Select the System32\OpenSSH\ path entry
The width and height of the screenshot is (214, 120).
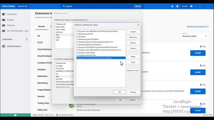pos(101,45)
